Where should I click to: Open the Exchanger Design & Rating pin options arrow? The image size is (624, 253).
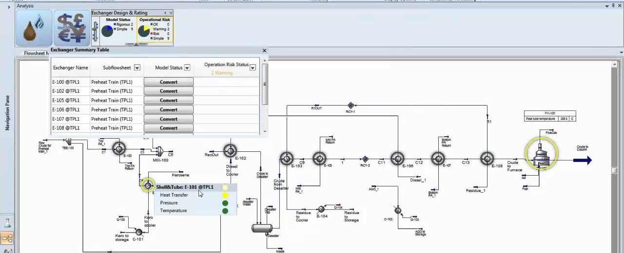[165, 13]
